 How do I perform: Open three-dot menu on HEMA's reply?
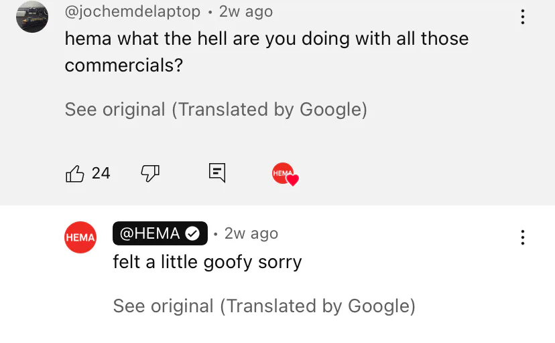tap(522, 237)
